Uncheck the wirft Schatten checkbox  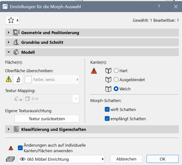point(107,109)
